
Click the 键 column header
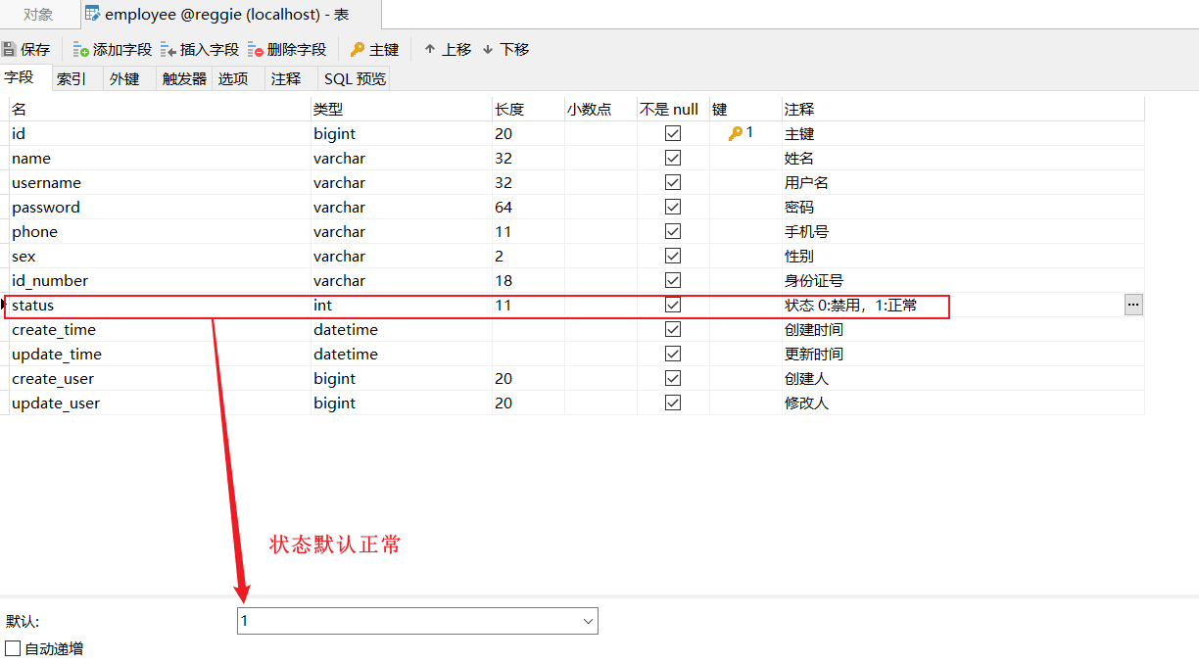[x=745, y=109]
